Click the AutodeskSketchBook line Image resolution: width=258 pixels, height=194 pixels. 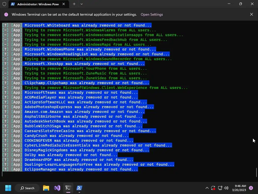pos(74,121)
